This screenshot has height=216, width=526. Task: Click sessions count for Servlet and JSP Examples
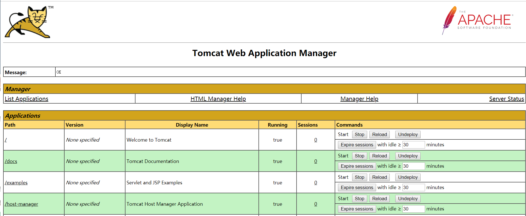316,183
